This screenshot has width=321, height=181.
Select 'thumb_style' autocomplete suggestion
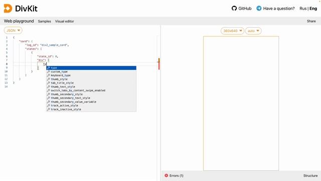(91, 79)
